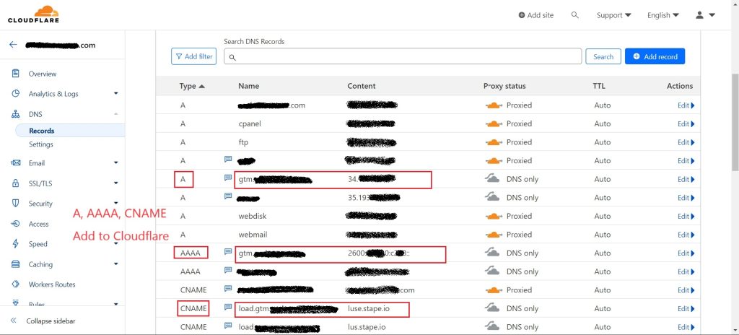Click the Collapse sidebar double-chevron icon

click(13, 321)
